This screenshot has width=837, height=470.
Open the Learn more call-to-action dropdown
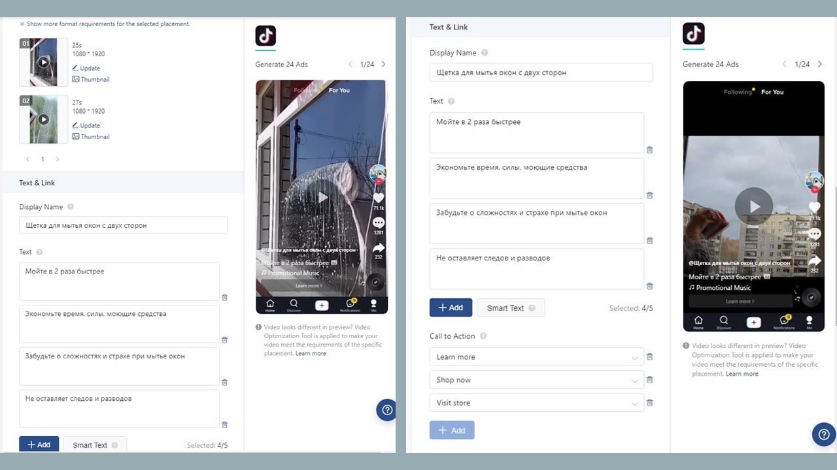point(537,357)
